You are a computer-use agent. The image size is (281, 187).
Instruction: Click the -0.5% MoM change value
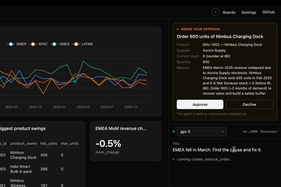(x=108, y=143)
